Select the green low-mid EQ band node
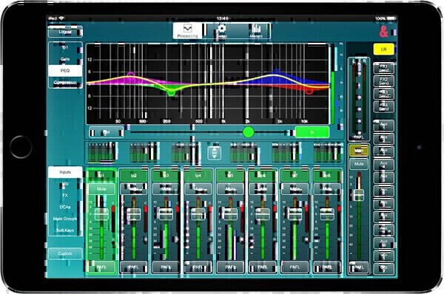Screen dimensions: 444x294 point(171,92)
